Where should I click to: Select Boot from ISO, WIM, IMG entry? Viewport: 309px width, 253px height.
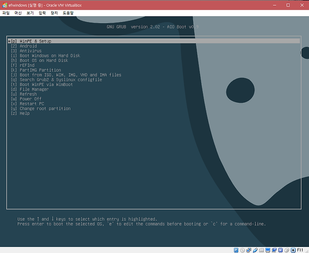pyautogui.click(x=154, y=75)
